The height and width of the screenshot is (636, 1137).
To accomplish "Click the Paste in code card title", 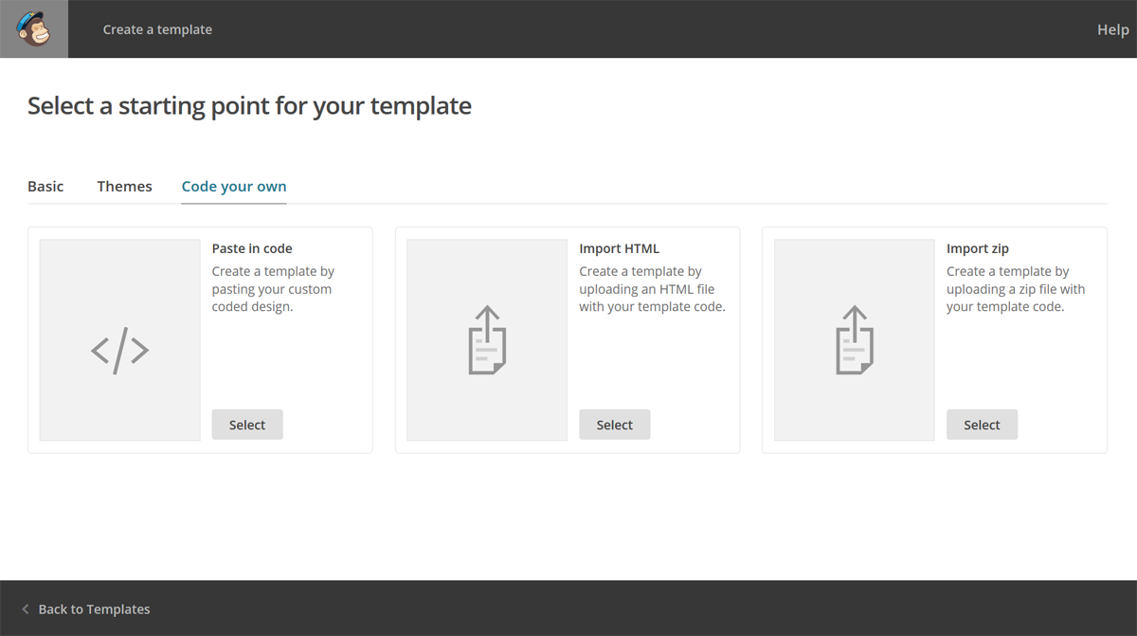I will coord(252,248).
